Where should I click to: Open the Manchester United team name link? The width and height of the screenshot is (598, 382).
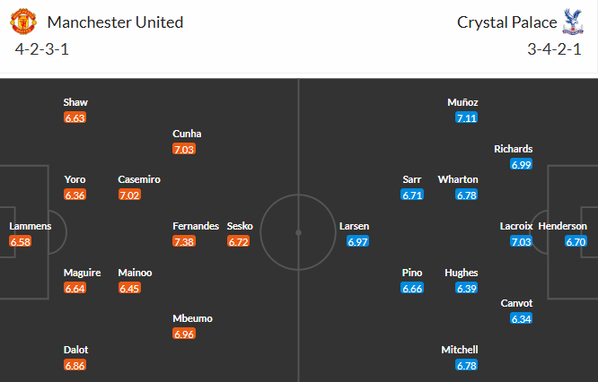[x=115, y=22]
